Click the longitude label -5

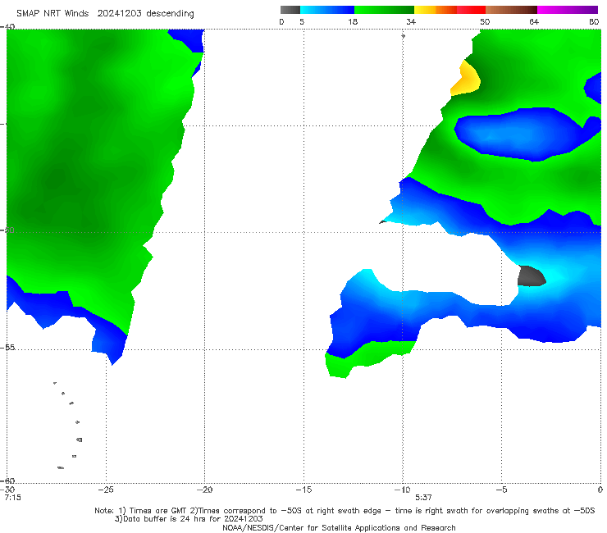[501, 490]
